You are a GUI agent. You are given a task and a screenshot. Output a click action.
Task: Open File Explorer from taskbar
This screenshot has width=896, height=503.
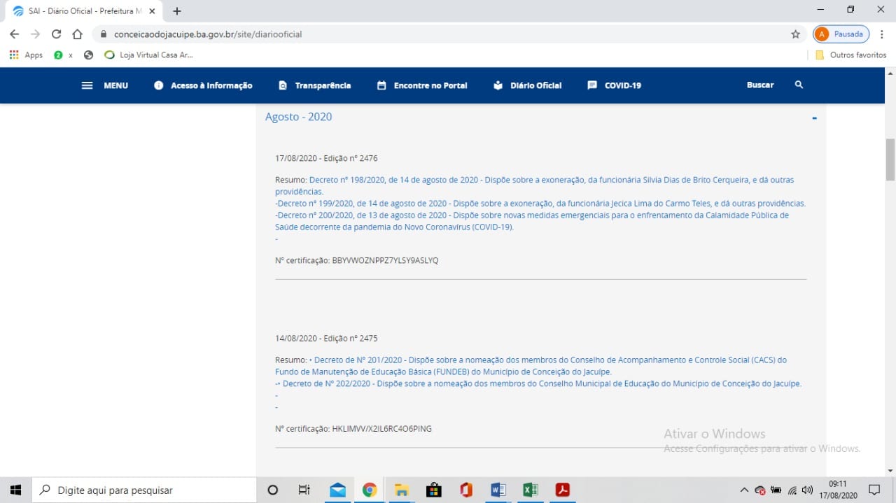(x=402, y=490)
